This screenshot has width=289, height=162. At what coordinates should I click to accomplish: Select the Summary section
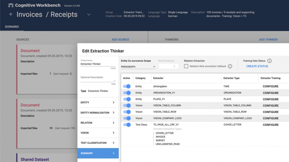click(98, 153)
